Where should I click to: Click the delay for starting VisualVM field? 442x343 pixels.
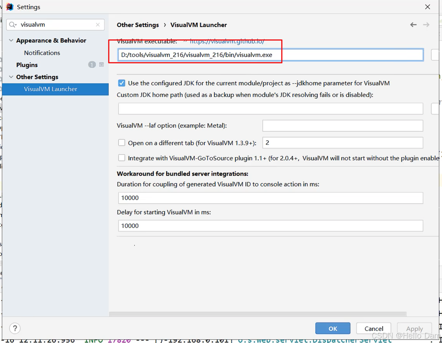[271, 226]
